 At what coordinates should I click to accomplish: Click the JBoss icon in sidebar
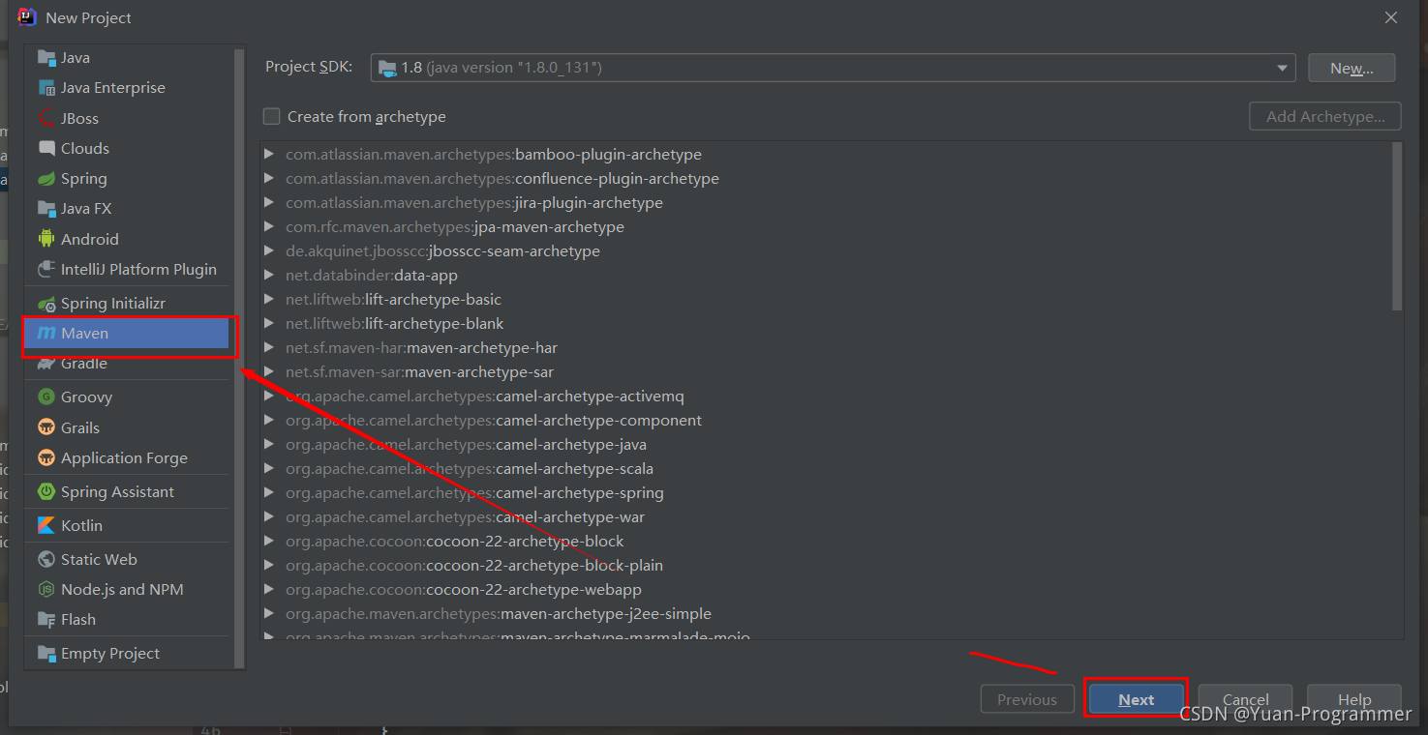tap(46, 118)
